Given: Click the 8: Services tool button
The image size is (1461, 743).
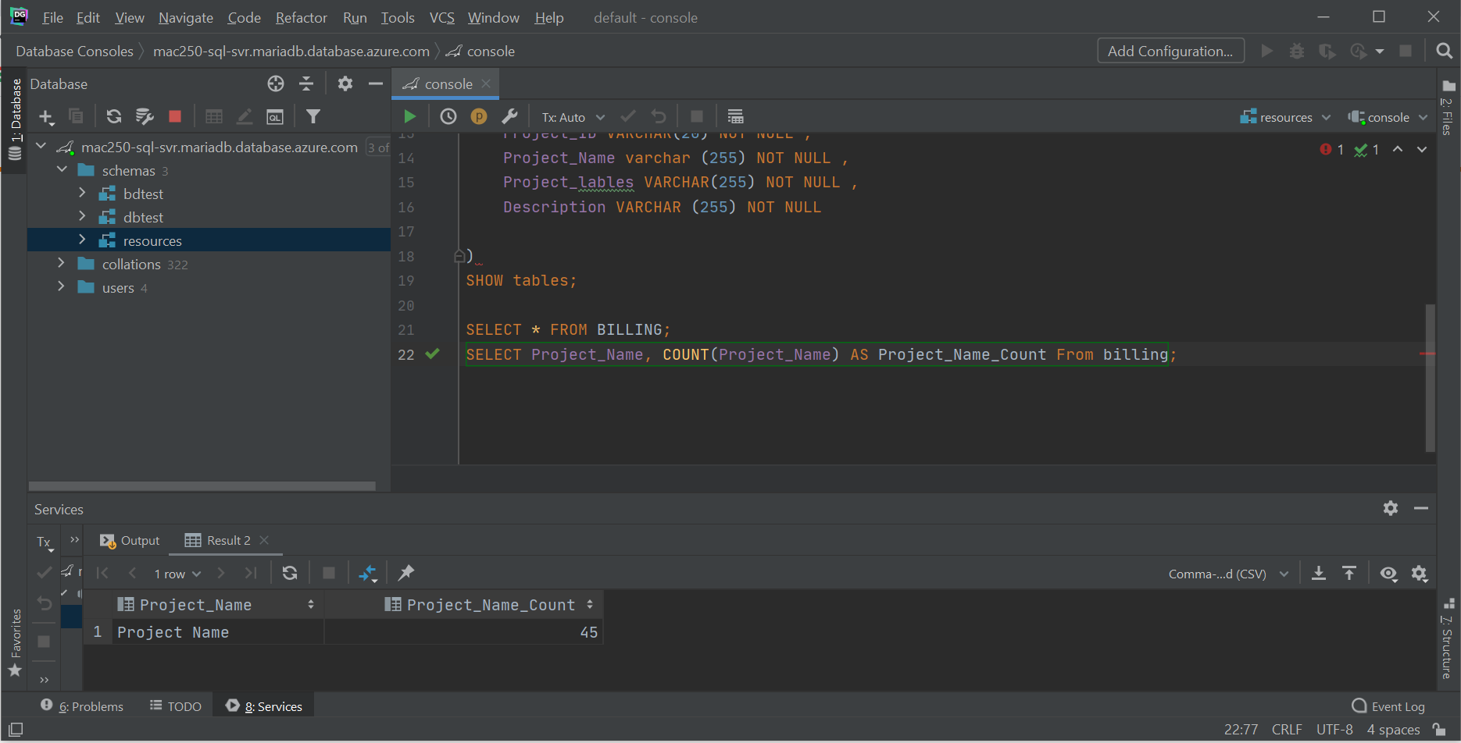Looking at the screenshot, I should tap(265, 706).
